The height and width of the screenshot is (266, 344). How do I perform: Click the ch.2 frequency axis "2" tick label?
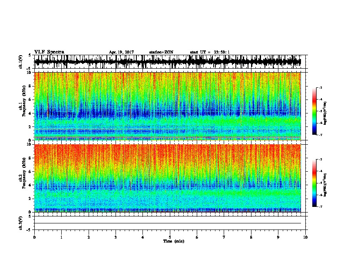[x=30, y=199]
